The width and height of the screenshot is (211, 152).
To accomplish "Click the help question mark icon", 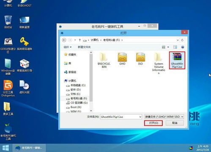I will pos(183,47).
